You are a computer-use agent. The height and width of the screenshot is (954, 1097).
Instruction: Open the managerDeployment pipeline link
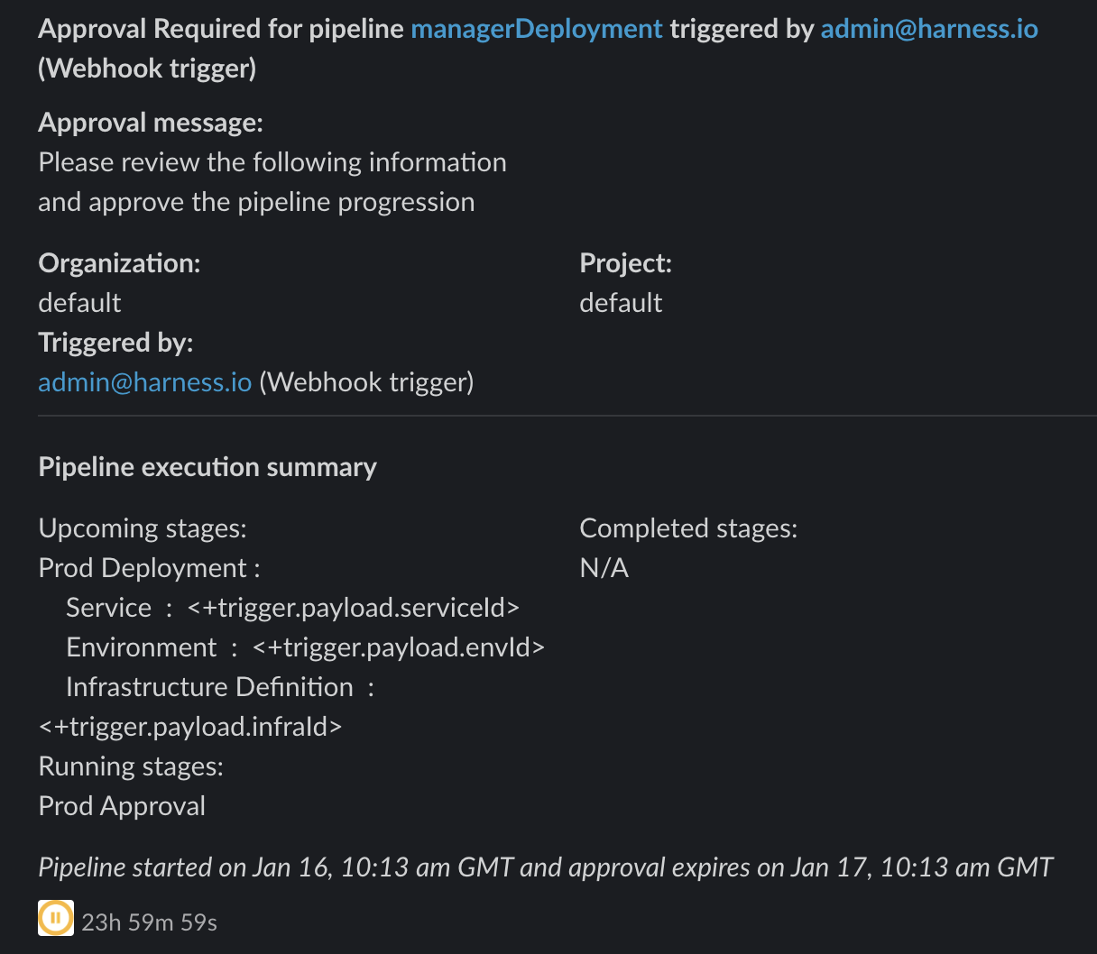pos(536,29)
